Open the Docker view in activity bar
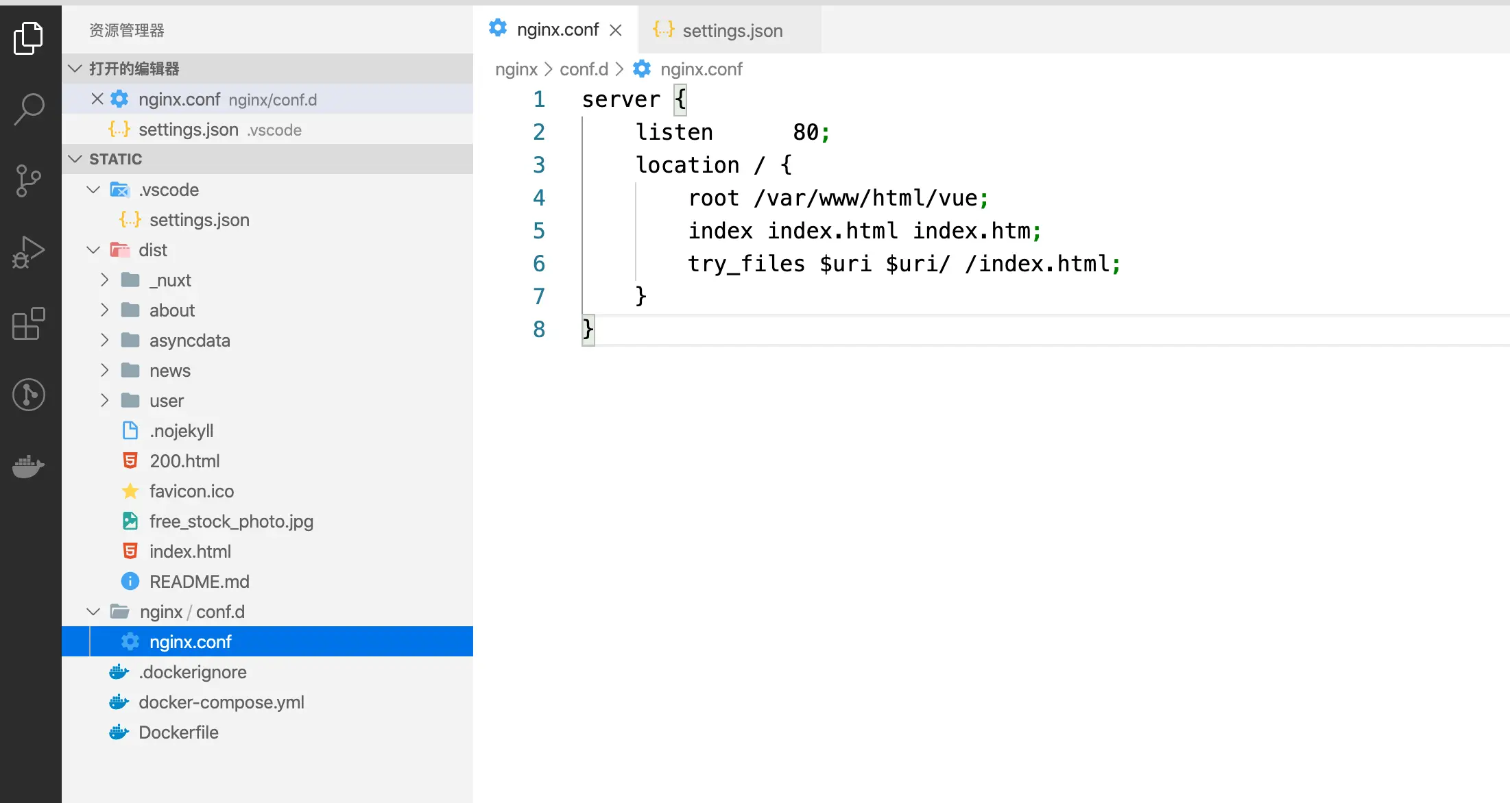Image resolution: width=1510 pixels, height=803 pixels. [x=29, y=466]
